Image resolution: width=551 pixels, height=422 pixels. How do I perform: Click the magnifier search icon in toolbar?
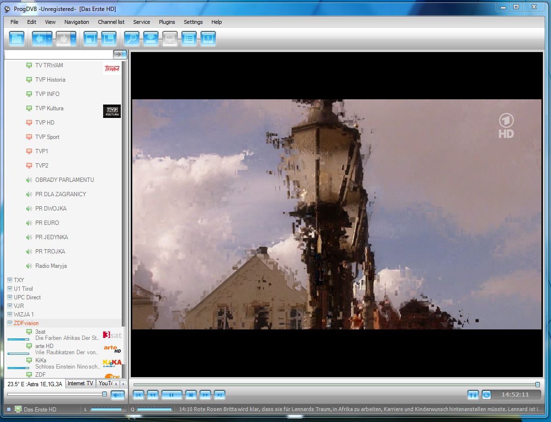[x=131, y=39]
